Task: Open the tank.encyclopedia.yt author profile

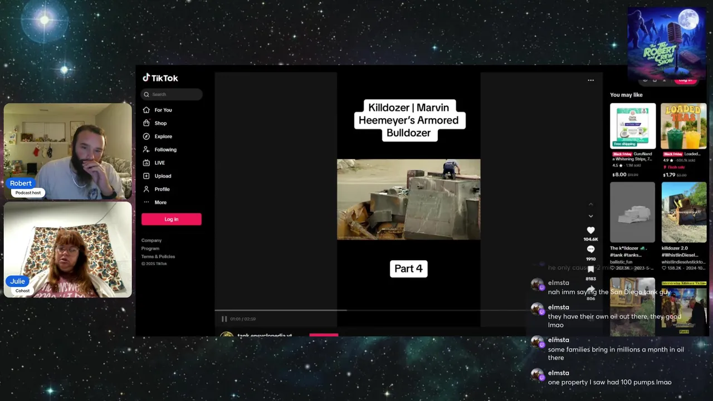Action: coord(265,336)
